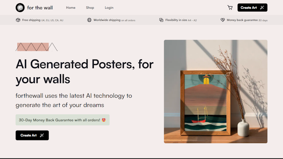The image size is (283, 159).
Task: Click the 'on all orders' text
Action: click(x=128, y=20)
